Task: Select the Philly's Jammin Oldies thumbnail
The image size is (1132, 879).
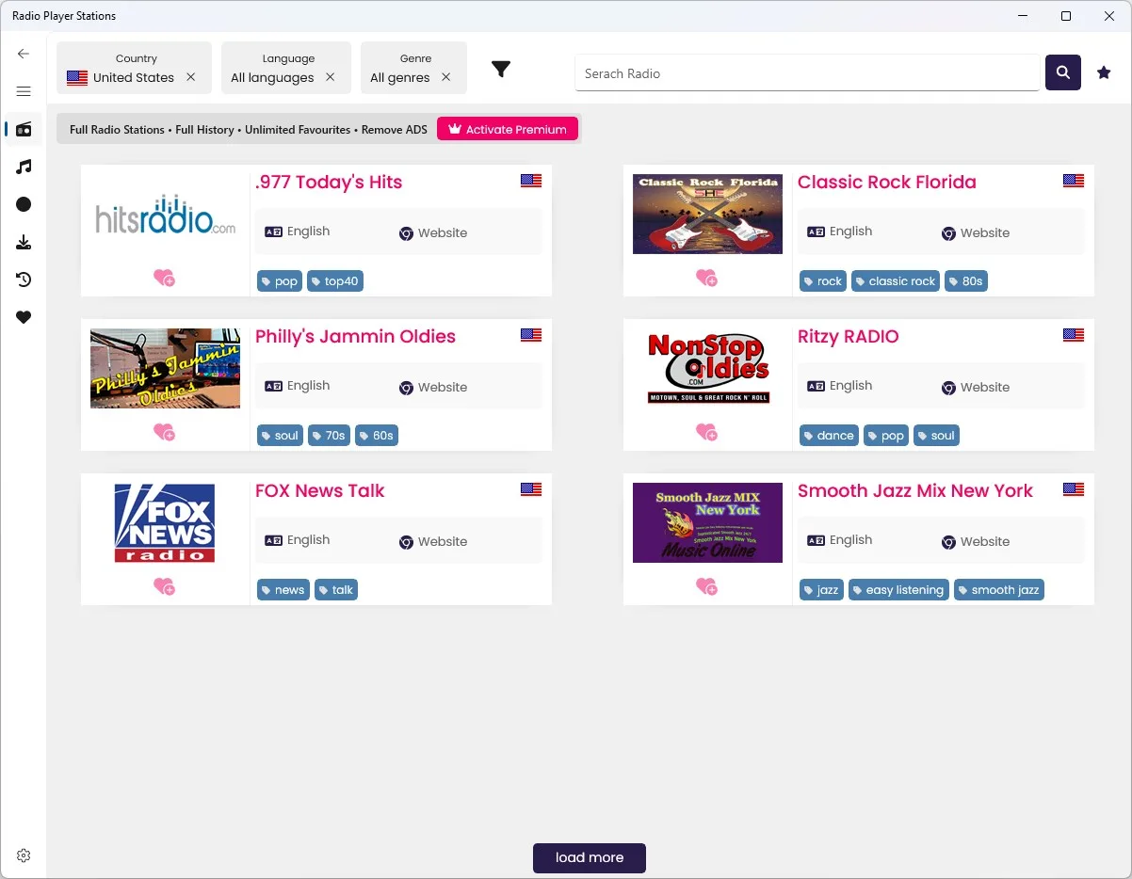Action: [165, 368]
